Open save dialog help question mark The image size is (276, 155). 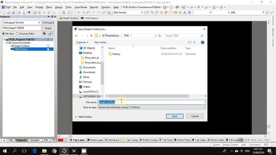tap(202, 42)
